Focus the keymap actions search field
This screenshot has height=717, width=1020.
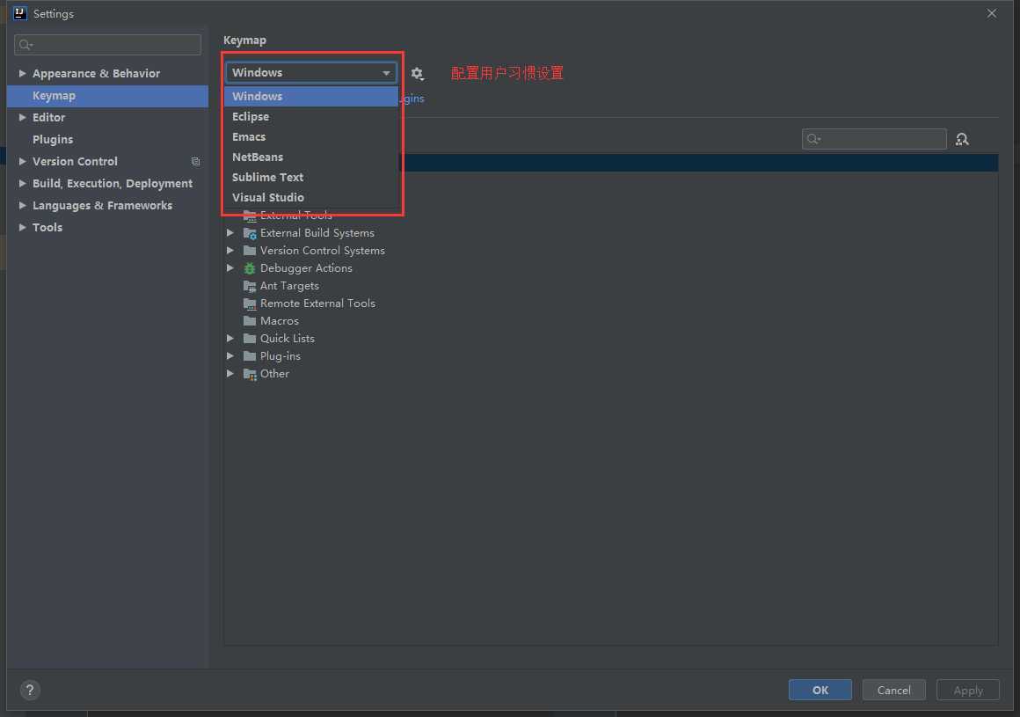(874, 139)
